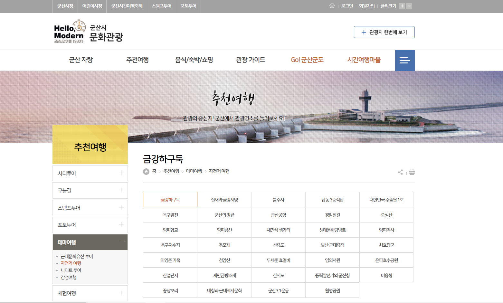This screenshot has width=503, height=303.
Task: Click the 테마여행 breadcrumb link
Action: [x=194, y=171]
